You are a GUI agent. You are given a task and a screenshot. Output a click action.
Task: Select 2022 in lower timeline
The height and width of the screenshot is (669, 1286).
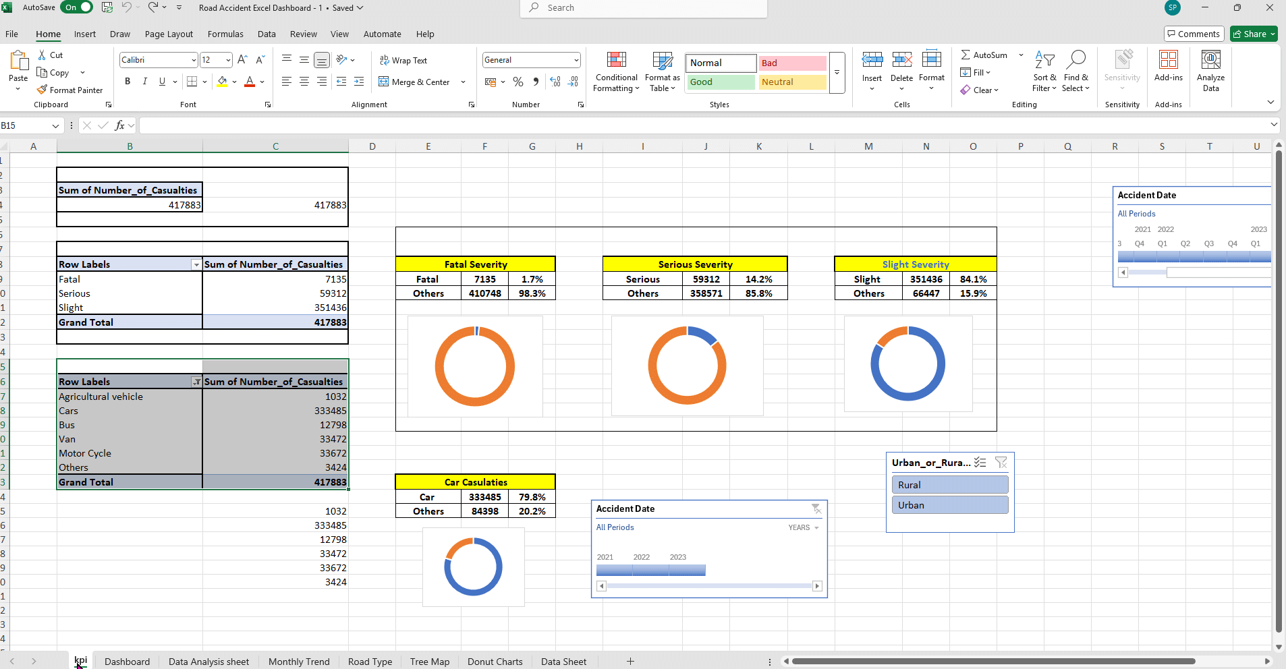[651, 571]
